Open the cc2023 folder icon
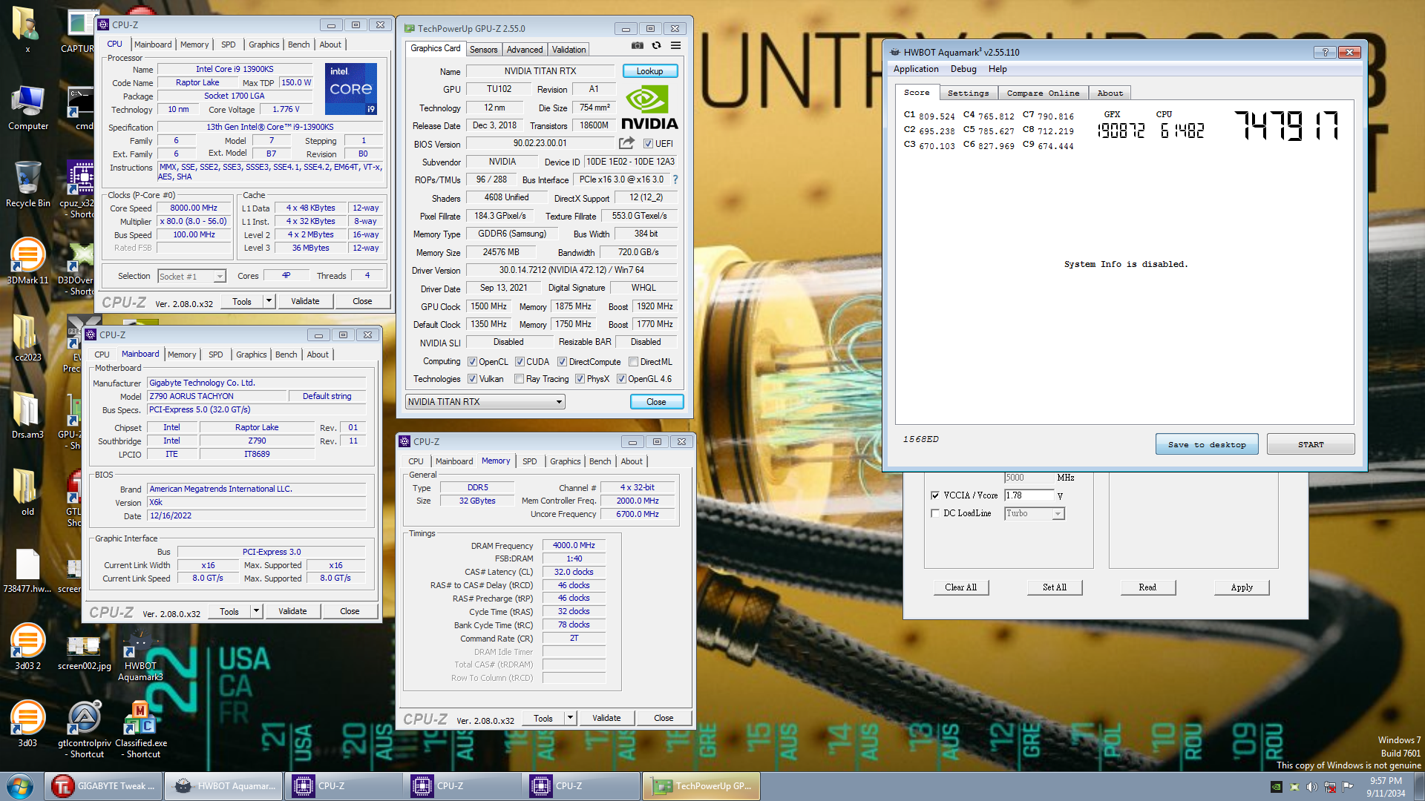Screen dimensions: 1425x801 click(27, 339)
